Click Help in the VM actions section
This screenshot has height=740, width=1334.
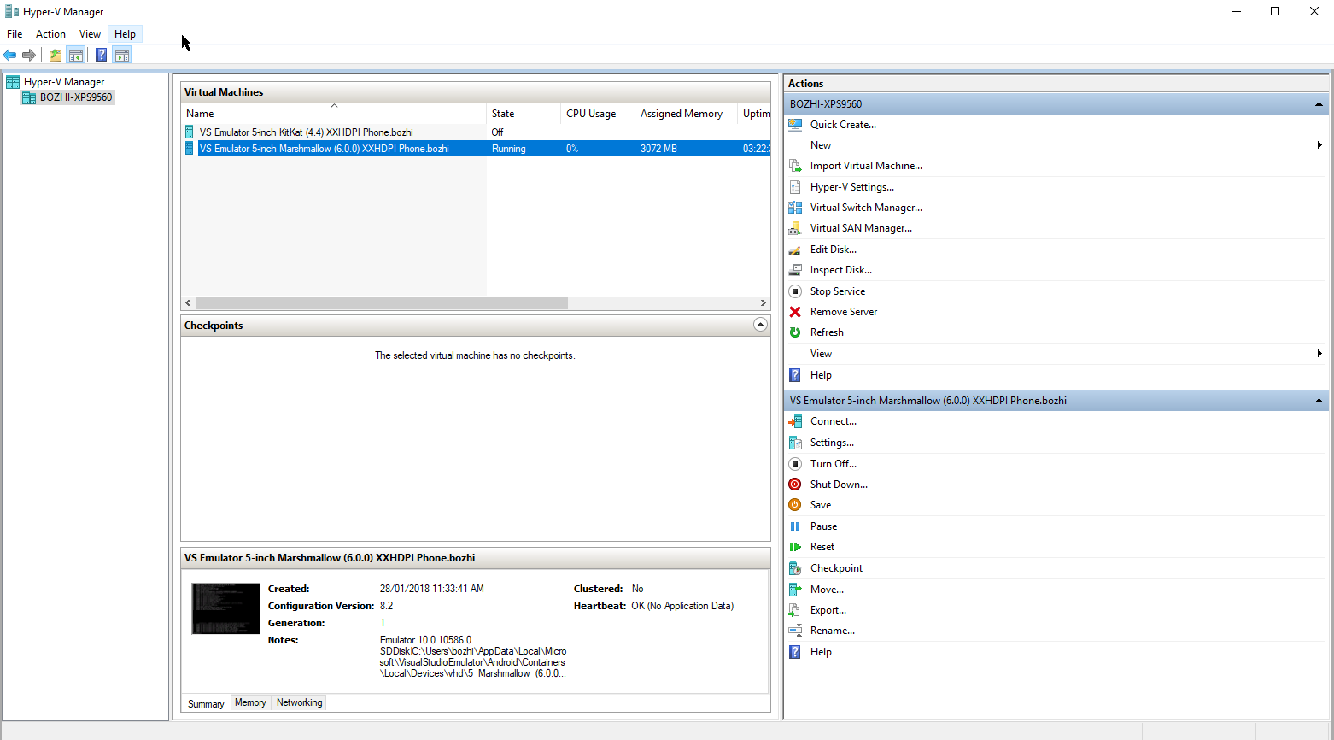(821, 652)
